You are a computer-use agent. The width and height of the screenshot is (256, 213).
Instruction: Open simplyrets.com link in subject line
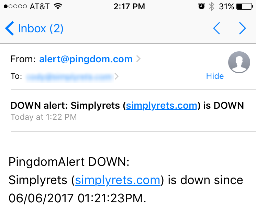coord(162,105)
